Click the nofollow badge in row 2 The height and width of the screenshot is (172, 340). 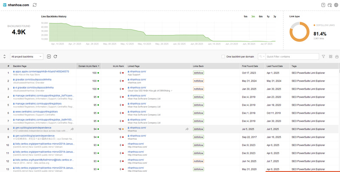[198, 81]
